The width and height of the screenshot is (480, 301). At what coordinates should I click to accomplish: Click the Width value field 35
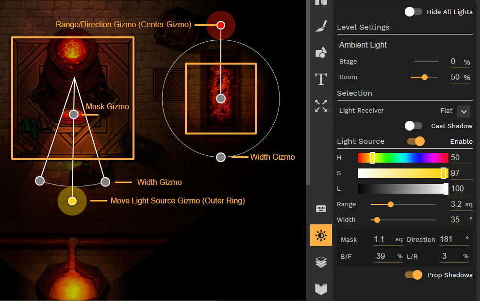(462, 220)
